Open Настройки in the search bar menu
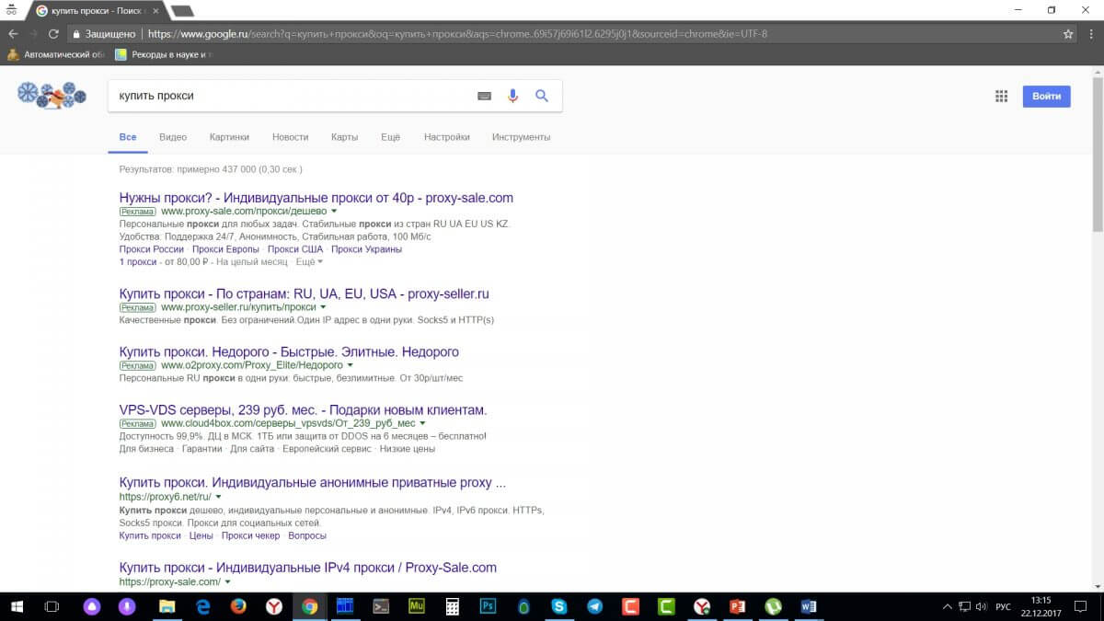This screenshot has width=1104, height=621. pos(447,137)
